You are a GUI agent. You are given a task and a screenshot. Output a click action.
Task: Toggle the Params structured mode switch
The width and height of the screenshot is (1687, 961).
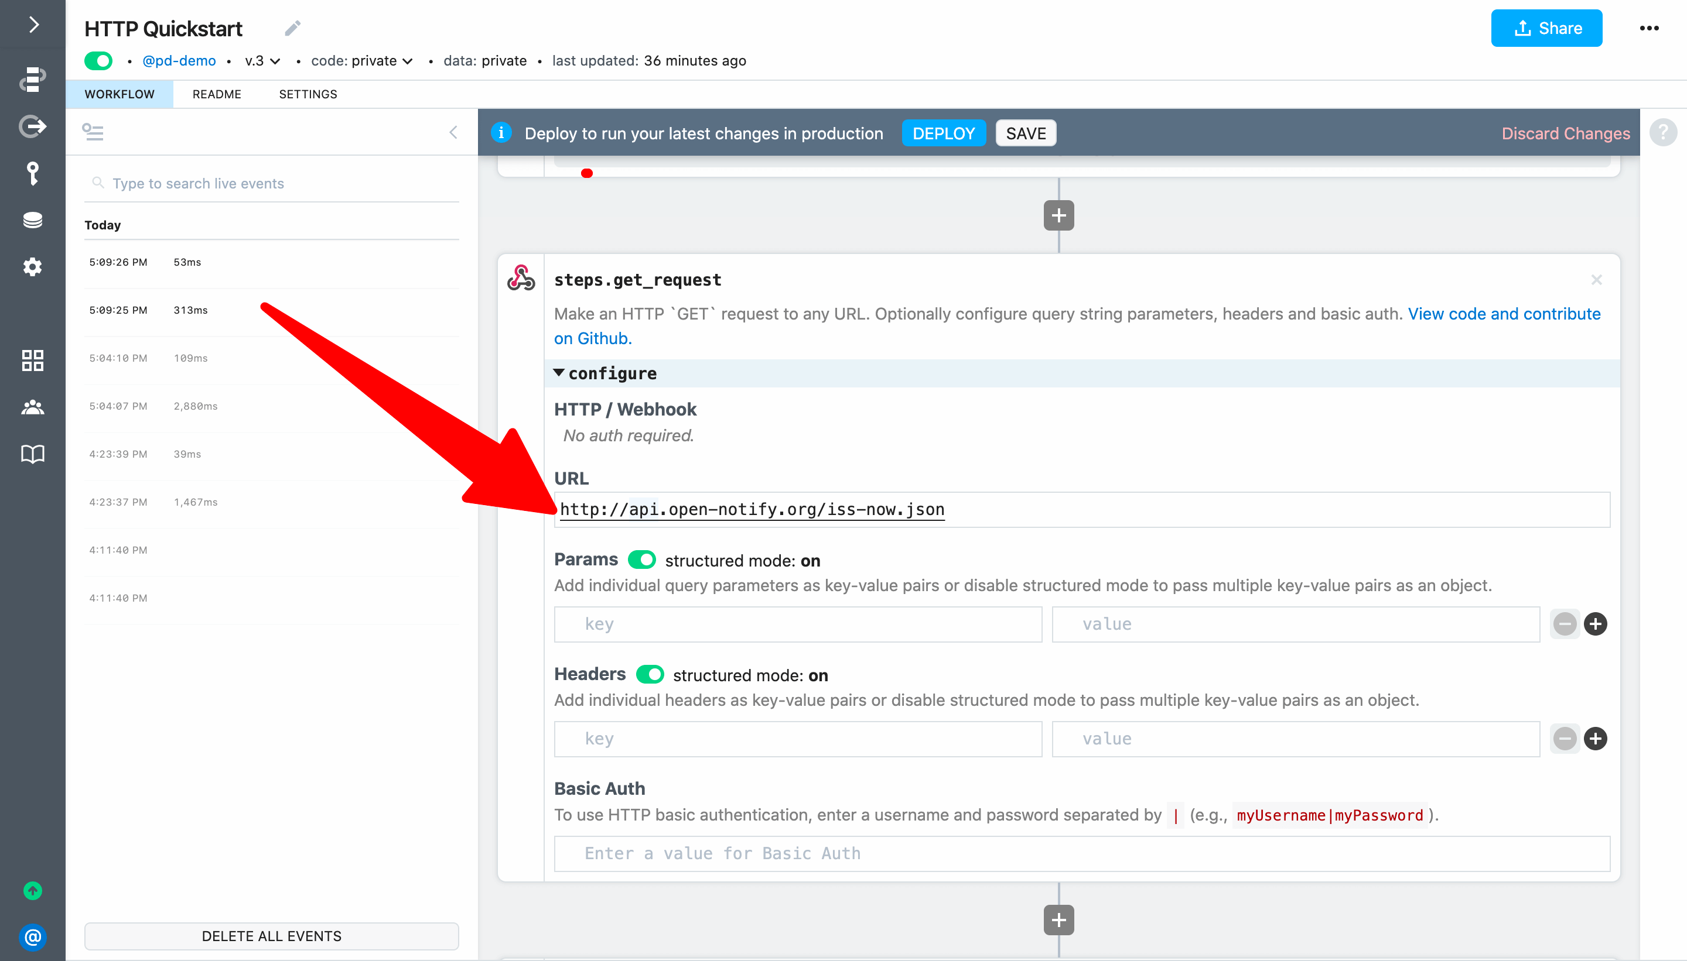641,561
